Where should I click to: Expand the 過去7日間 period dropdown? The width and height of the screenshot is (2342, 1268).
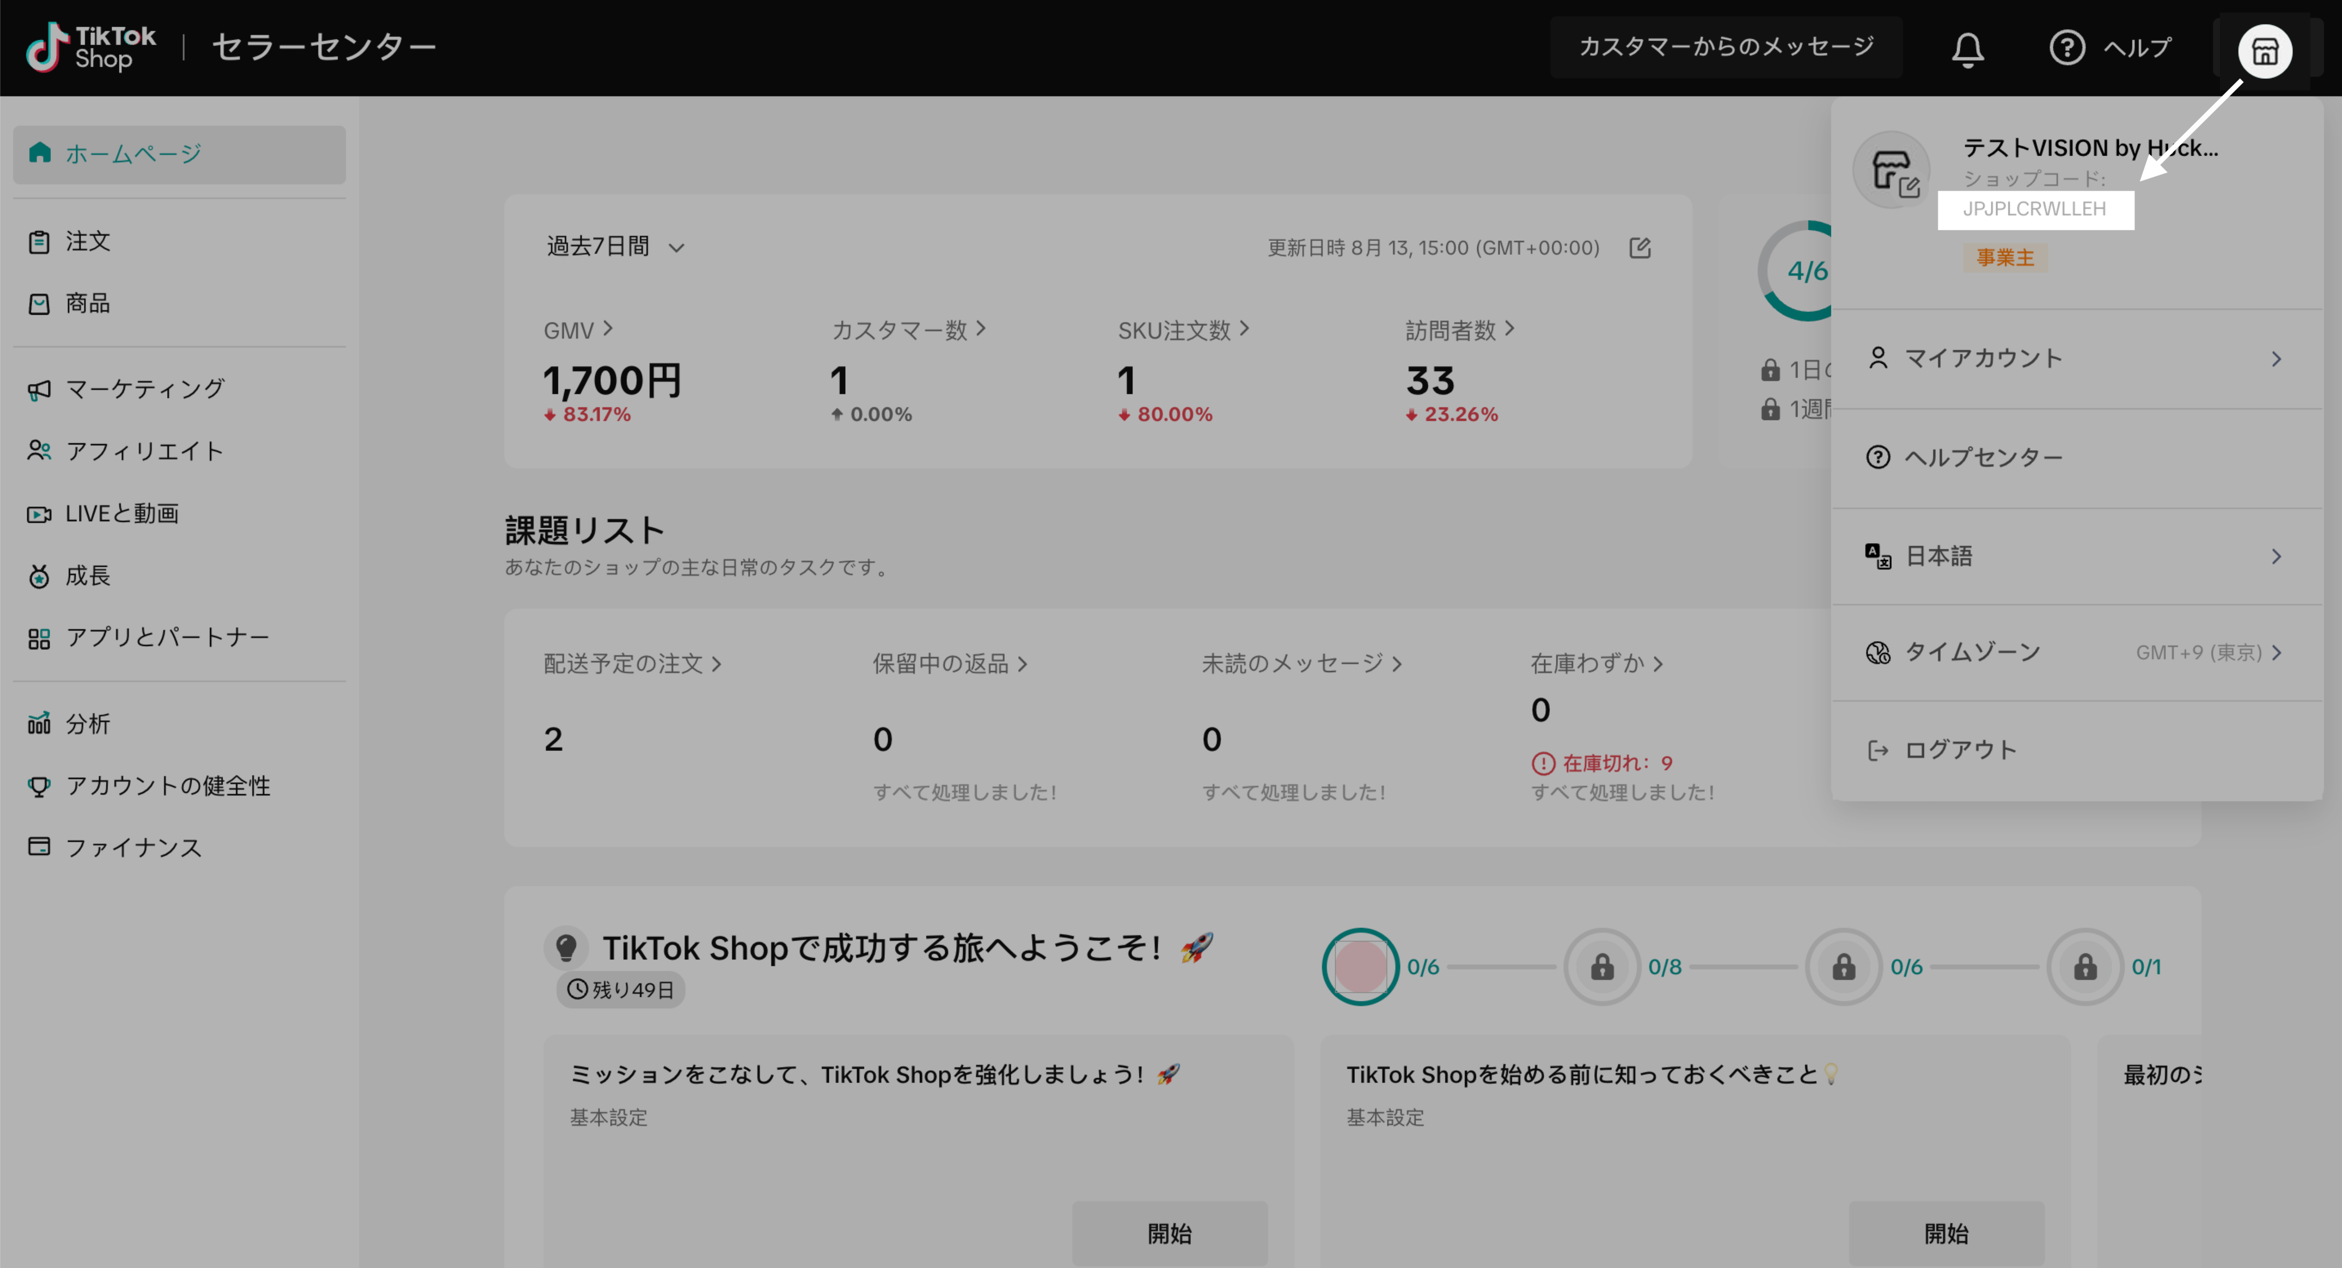click(x=615, y=247)
